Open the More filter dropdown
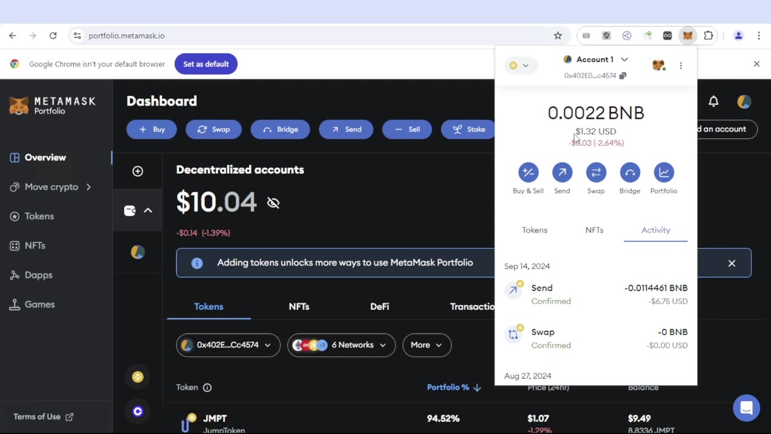Screen dimensions: 771x434 pyautogui.click(x=427, y=345)
